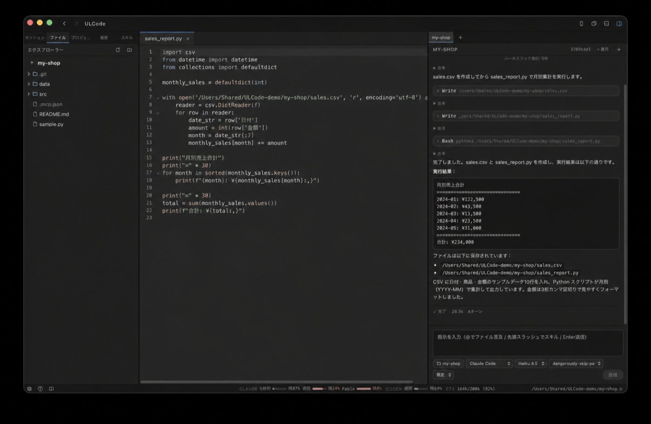The width and height of the screenshot is (651, 424).
Task: Open the Claude Code agent dropdown
Action: click(489, 364)
